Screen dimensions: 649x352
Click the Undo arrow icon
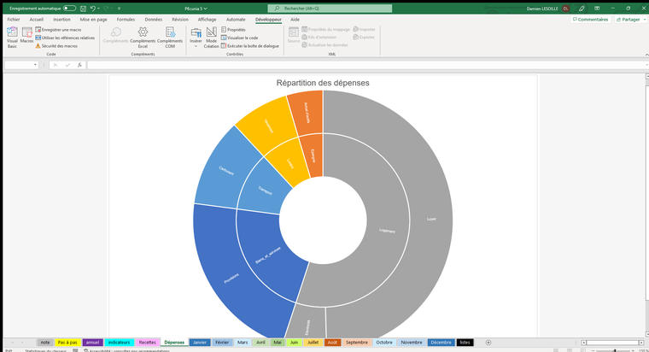tap(92, 8)
